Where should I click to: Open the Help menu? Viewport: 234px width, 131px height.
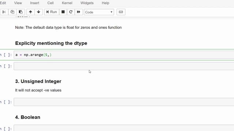106,3
